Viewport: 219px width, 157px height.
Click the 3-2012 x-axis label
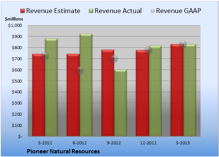(45, 143)
